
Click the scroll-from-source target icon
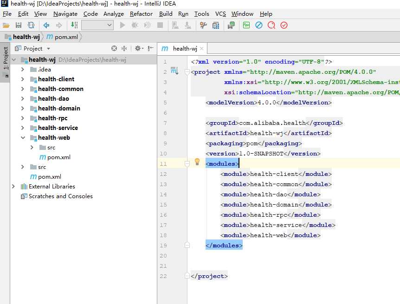pyautogui.click(x=114, y=48)
